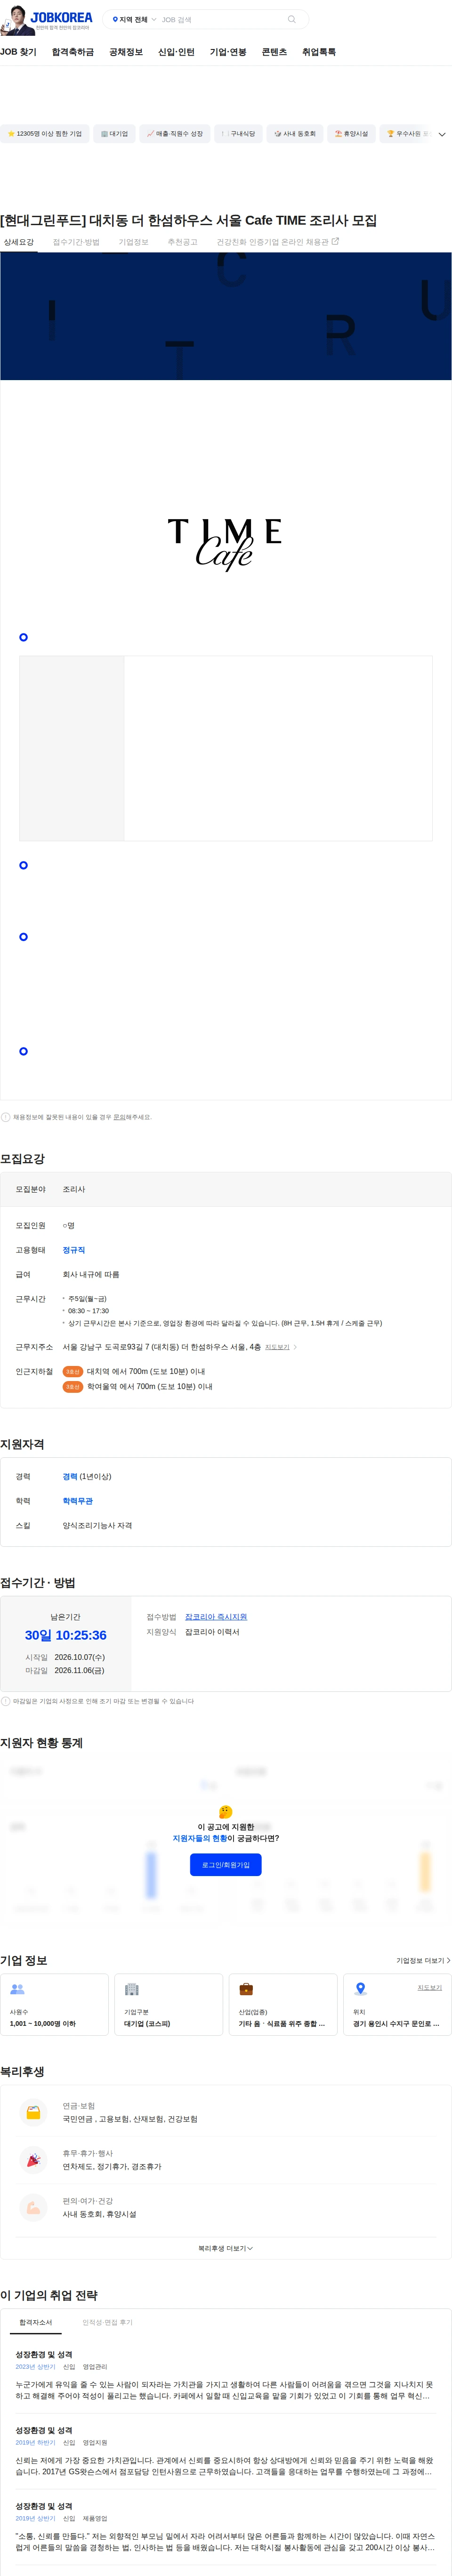Click the job posting title heading
This screenshot has width=452, height=2576.
pyautogui.click(x=189, y=220)
